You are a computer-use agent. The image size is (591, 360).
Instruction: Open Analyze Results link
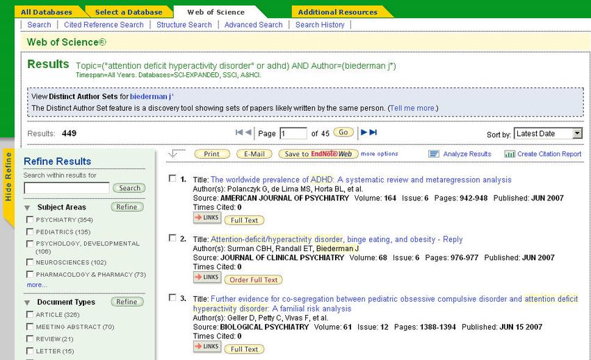coord(467,154)
